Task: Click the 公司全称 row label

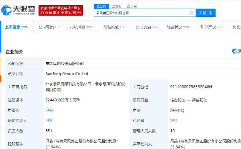Action: [x=15, y=63]
